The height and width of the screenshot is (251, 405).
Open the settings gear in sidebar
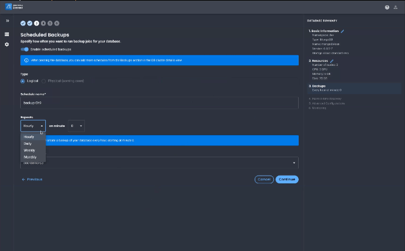(7, 45)
